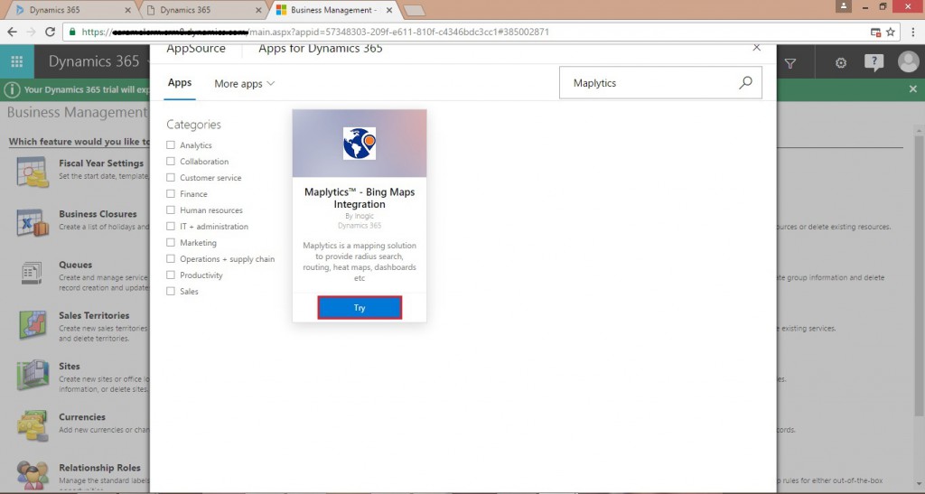The image size is (925, 494).
Task: Check the Operations + supply chain category
Action: 171,258
